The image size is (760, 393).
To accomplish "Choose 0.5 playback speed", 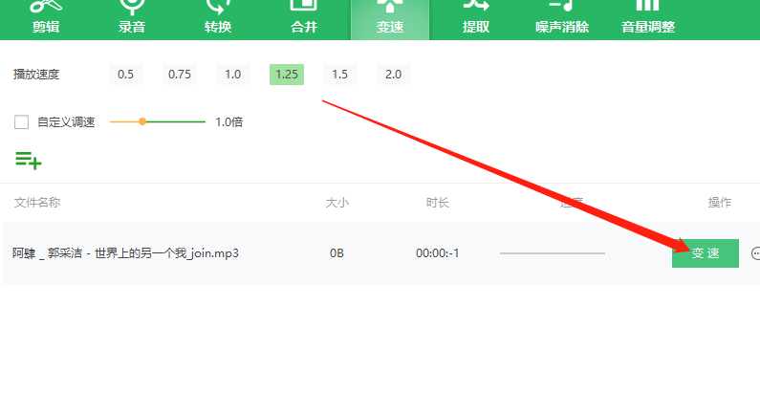I will [x=126, y=75].
